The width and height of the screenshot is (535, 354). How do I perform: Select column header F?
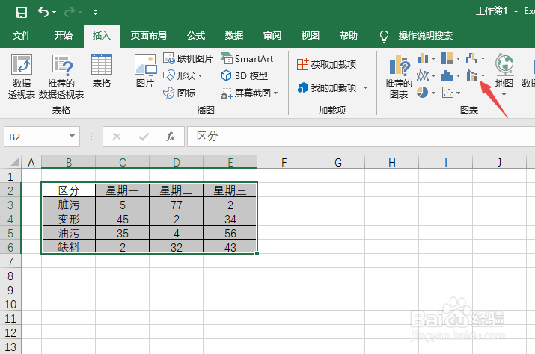click(284, 162)
